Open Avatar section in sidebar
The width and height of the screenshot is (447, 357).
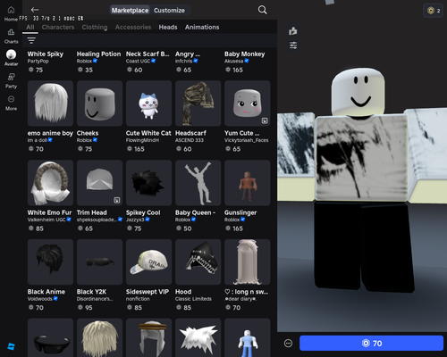[x=11, y=58]
